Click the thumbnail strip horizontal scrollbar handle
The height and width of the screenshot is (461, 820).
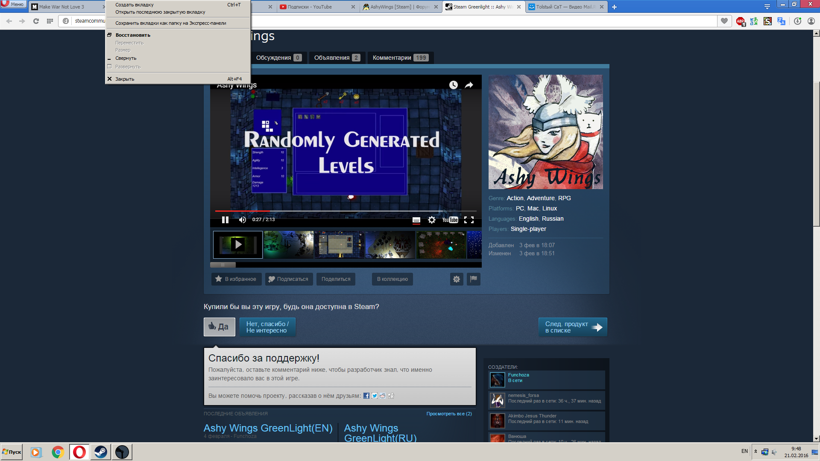click(x=223, y=265)
